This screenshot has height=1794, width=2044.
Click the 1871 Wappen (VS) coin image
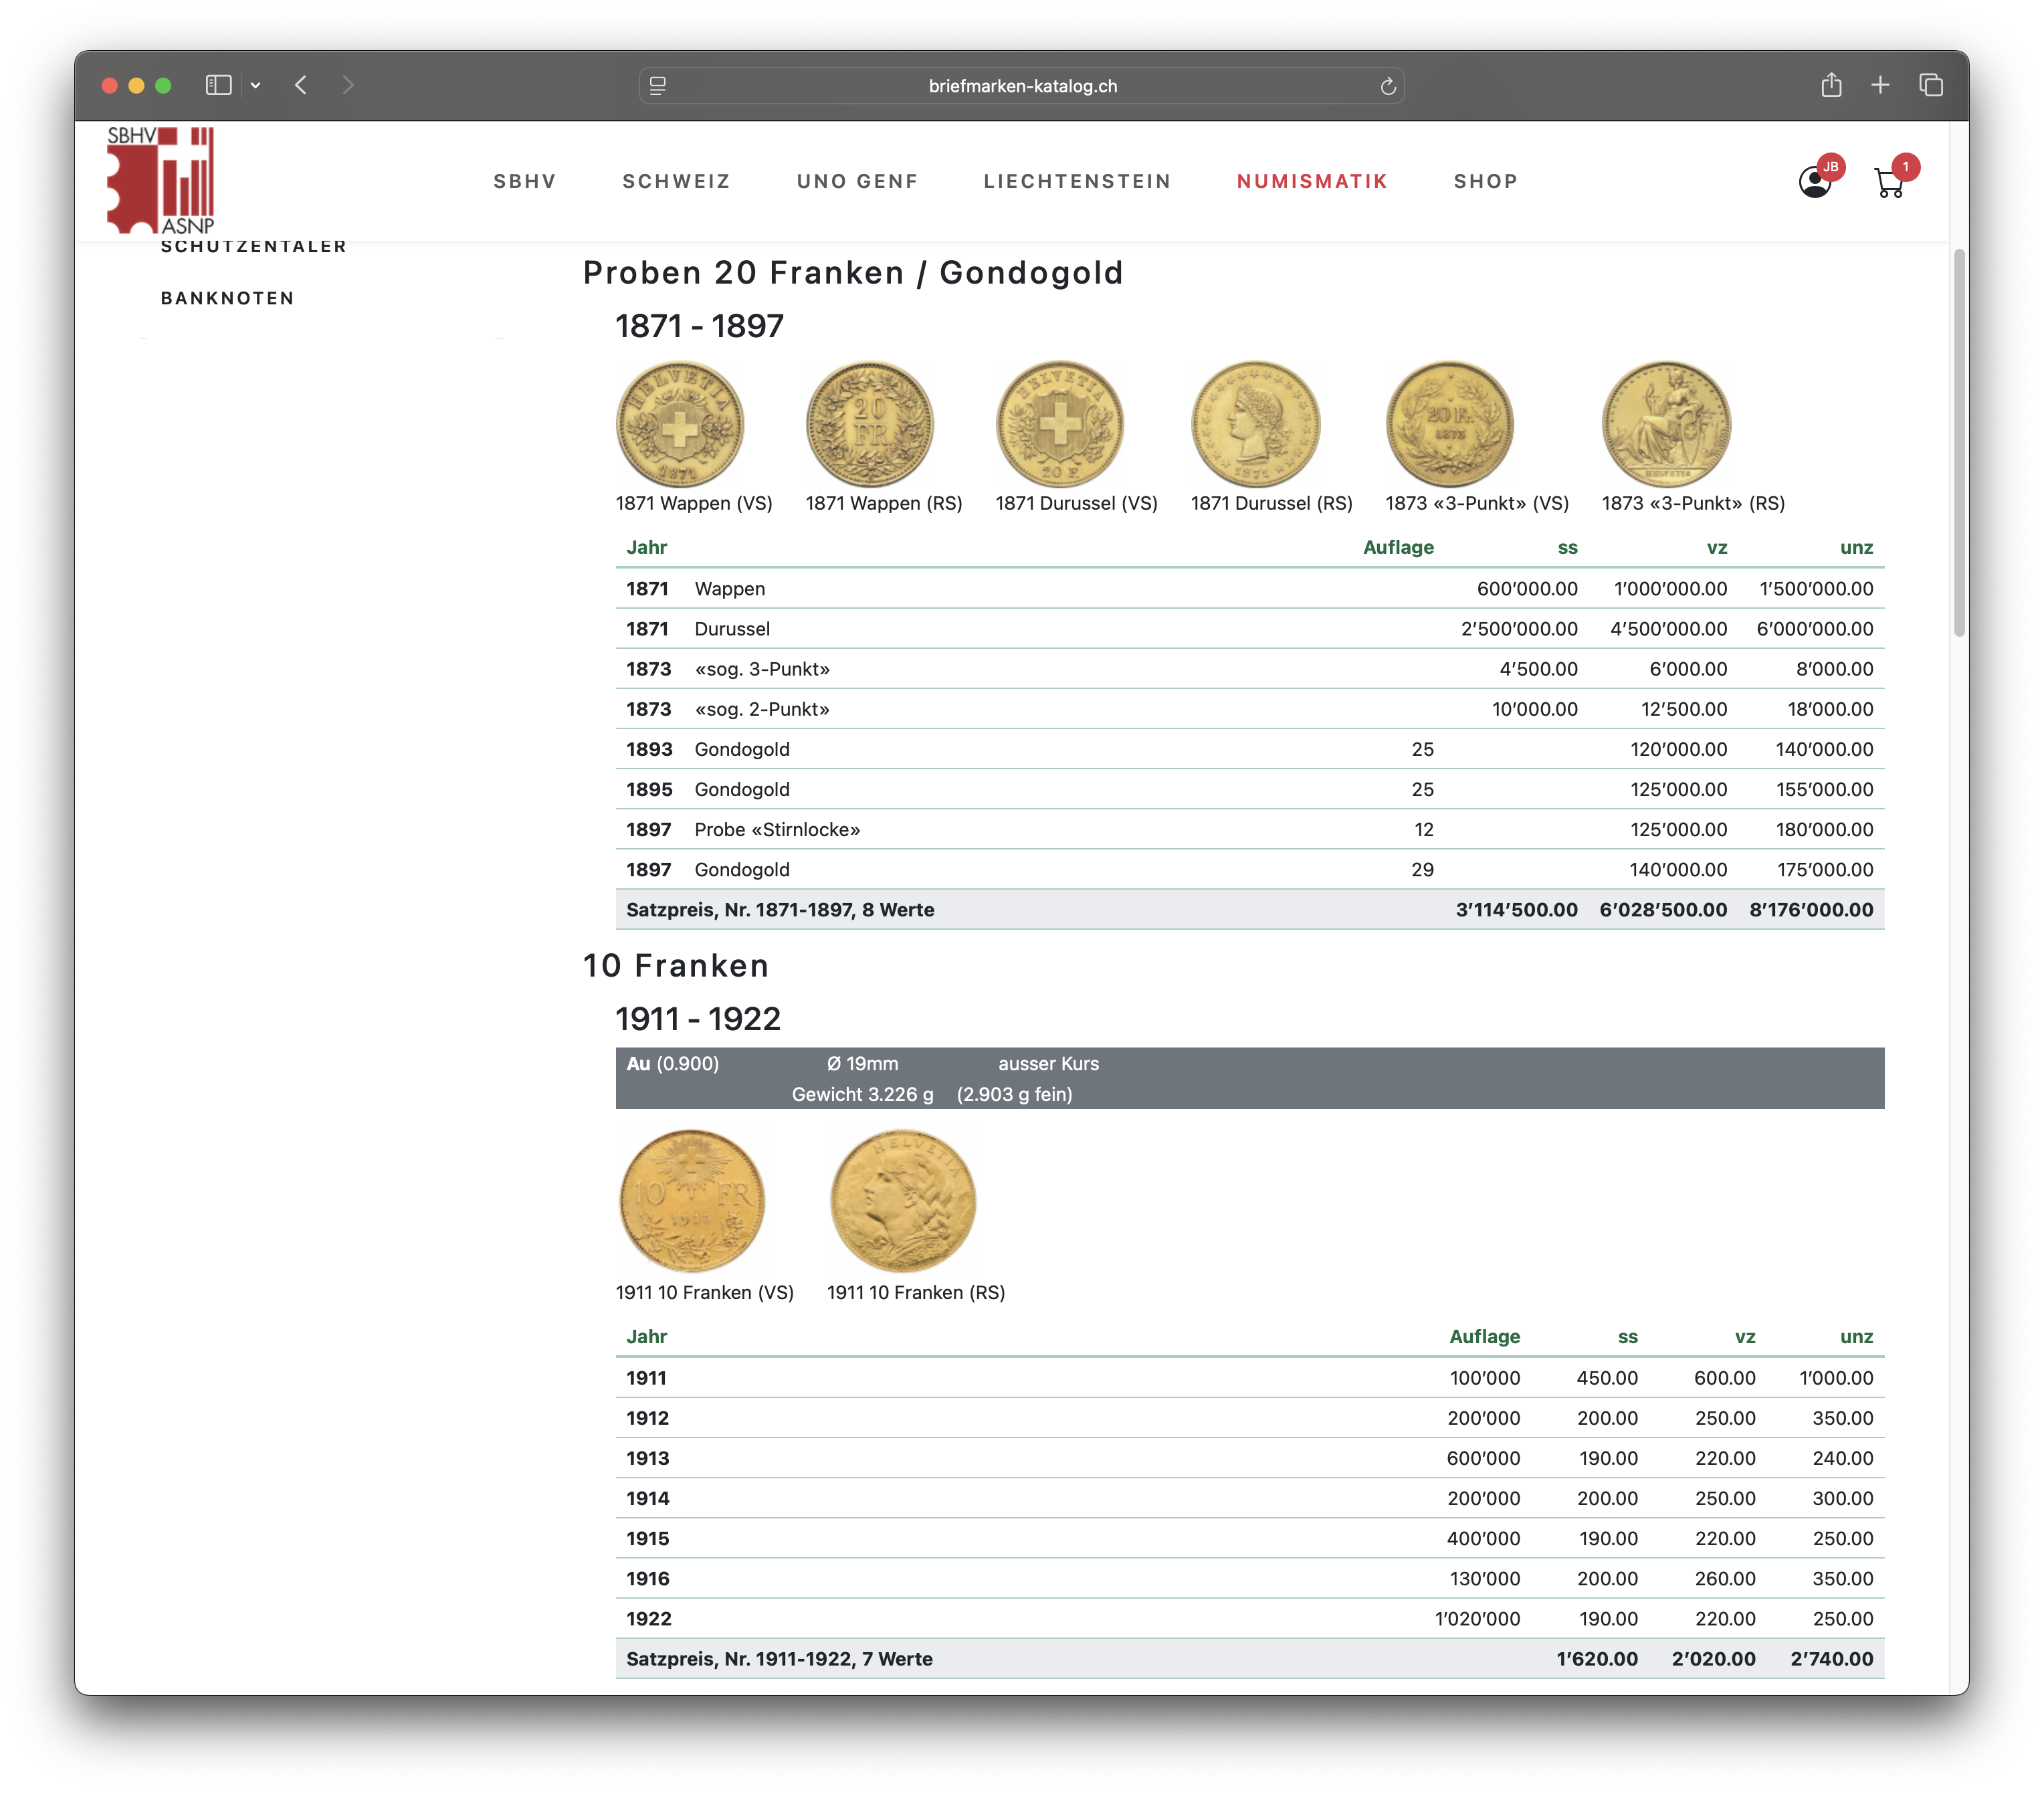pos(680,424)
